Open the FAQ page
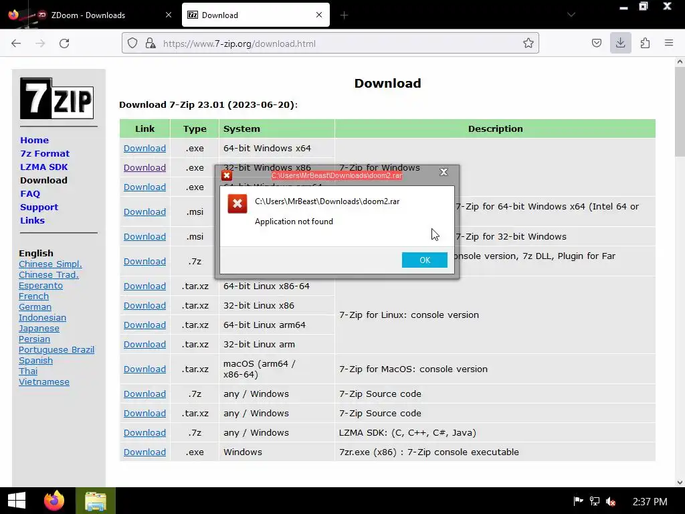 point(30,193)
